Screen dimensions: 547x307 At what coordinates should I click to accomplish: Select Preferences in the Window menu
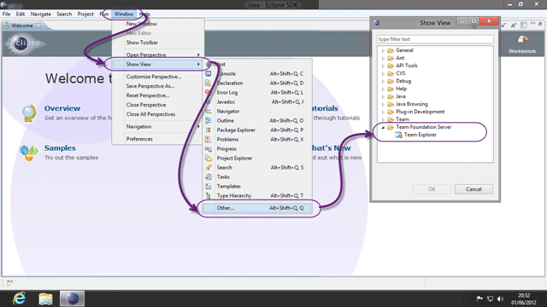click(x=139, y=139)
